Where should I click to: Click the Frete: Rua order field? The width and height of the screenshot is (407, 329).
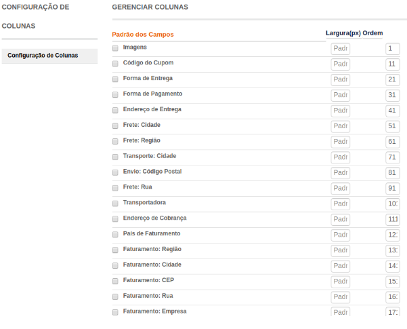click(392, 188)
